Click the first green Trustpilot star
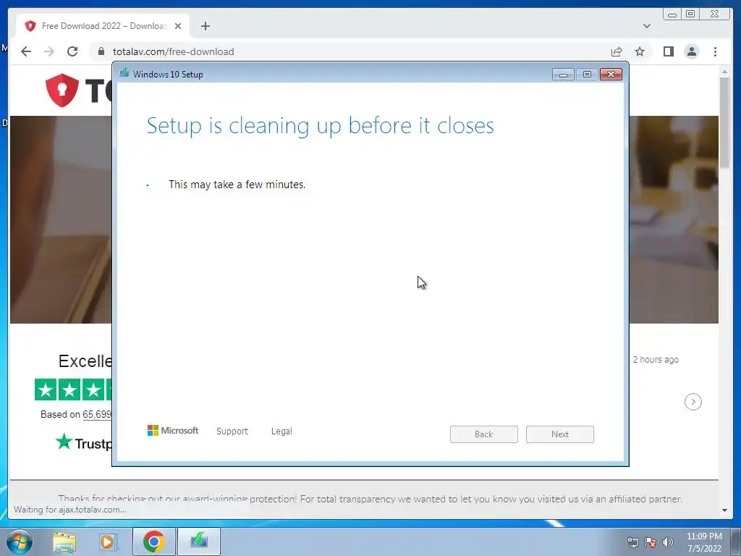 click(46, 389)
